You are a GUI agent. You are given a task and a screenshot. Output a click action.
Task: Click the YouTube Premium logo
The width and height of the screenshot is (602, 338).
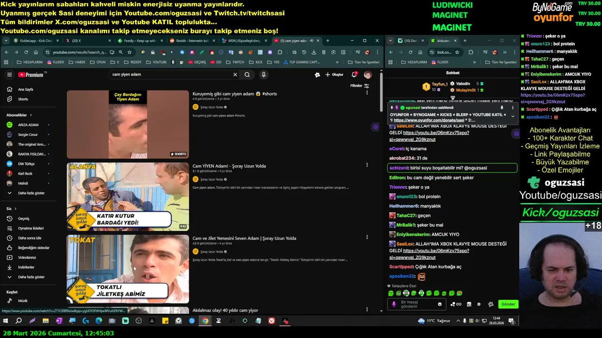click(x=31, y=75)
